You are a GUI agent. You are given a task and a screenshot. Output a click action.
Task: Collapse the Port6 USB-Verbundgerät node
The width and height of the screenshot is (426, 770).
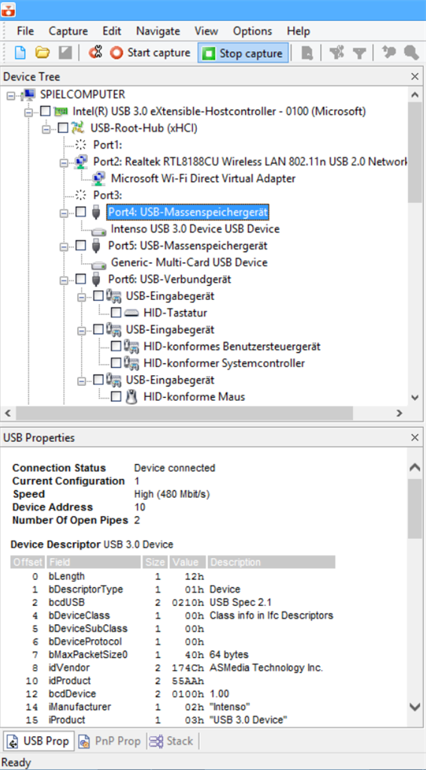click(x=65, y=280)
